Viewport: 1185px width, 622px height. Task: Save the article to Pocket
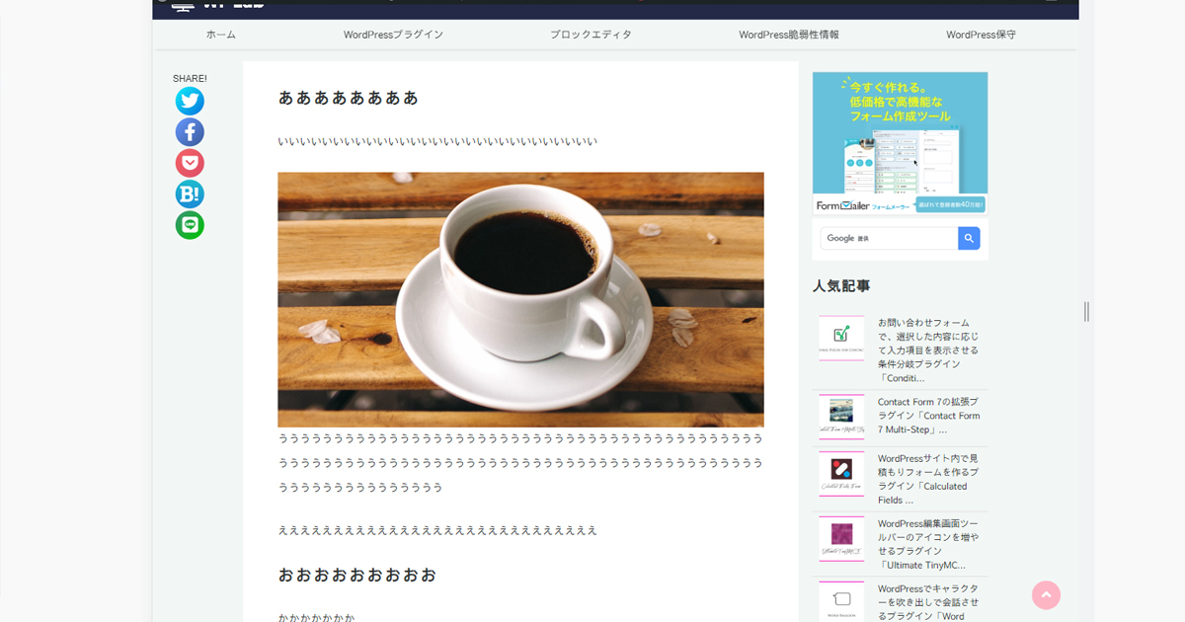[190, 162]
